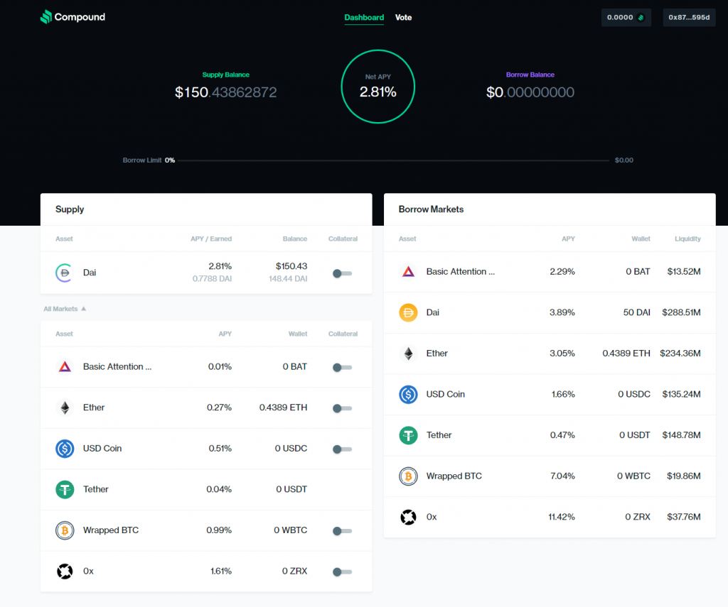
Task: Click the Dai icon in Supply panel
Action: point(65,273)
